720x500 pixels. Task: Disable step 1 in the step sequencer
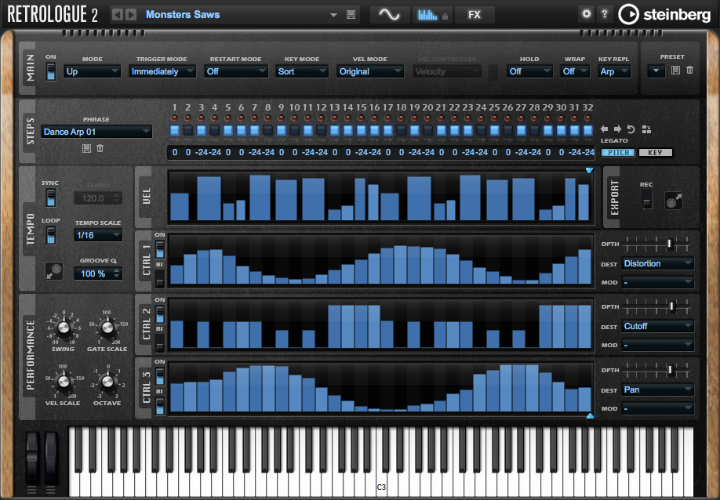174,130
